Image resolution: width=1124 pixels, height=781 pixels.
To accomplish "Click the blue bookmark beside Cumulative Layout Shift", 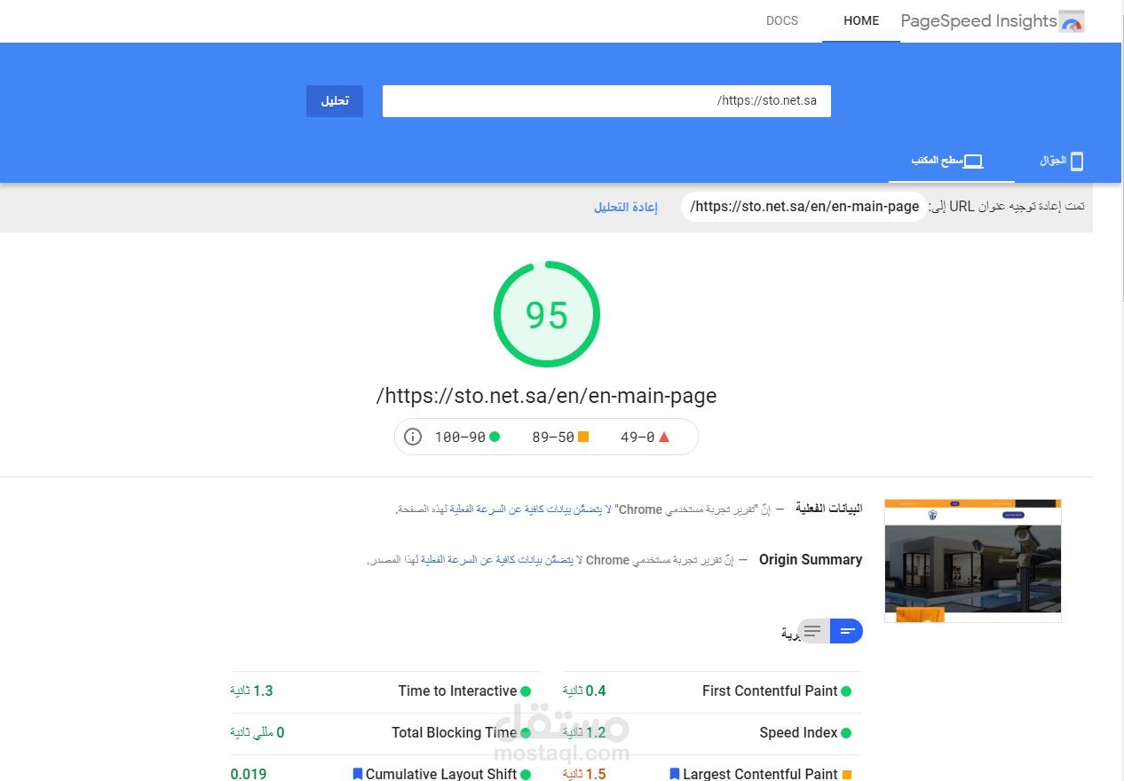I will click(x=356, y=773).
